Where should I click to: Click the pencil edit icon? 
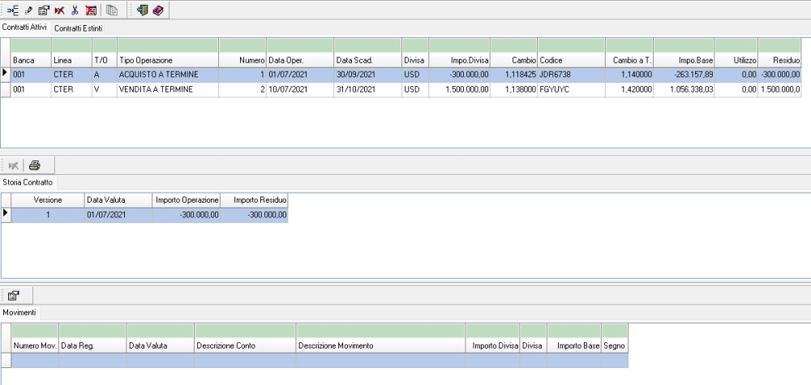tap(28, 10)
